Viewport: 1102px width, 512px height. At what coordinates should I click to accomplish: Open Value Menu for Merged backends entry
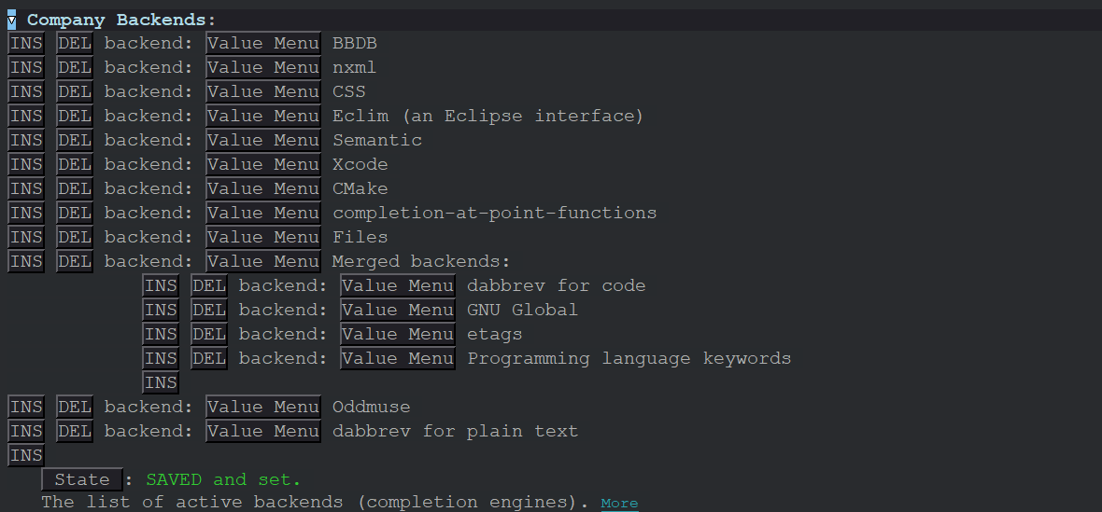tap(262, 262)
